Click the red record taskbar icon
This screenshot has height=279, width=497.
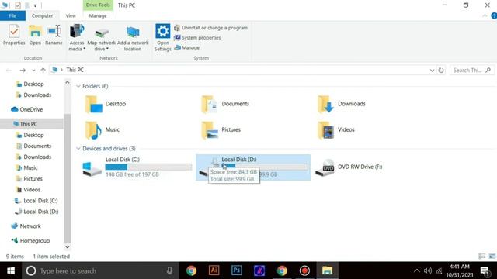tap(304, 270)
